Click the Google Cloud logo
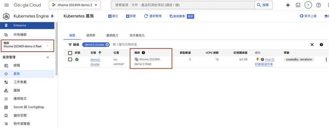Image resolution: width=329 pixels, height=129 pixels. pos(27,5)
